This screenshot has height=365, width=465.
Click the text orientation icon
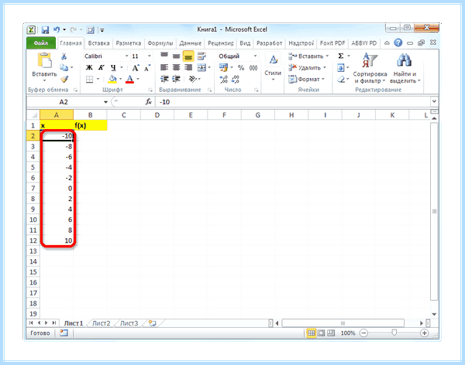coord(193,79)
